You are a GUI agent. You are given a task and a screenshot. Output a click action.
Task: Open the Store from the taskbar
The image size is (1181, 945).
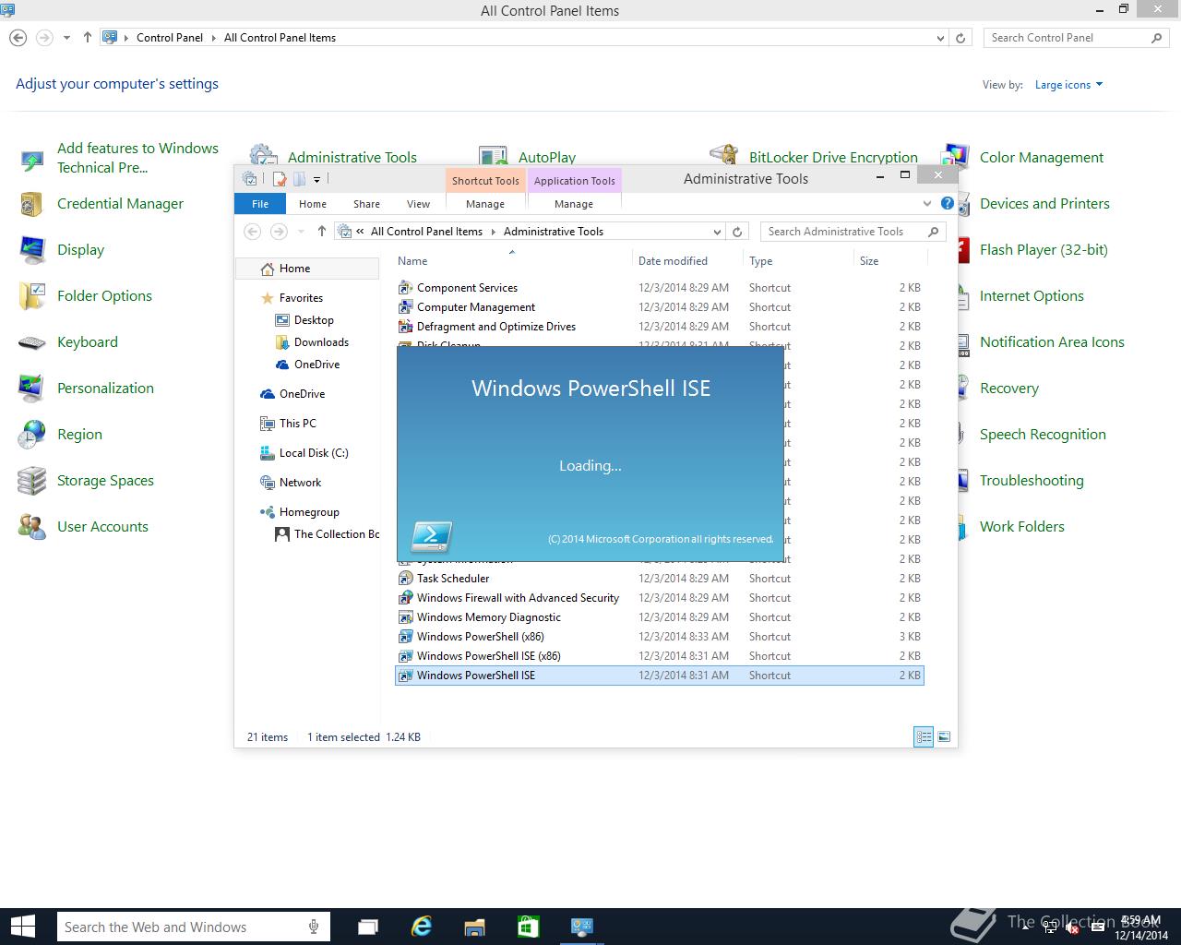(x=528, y=927)
